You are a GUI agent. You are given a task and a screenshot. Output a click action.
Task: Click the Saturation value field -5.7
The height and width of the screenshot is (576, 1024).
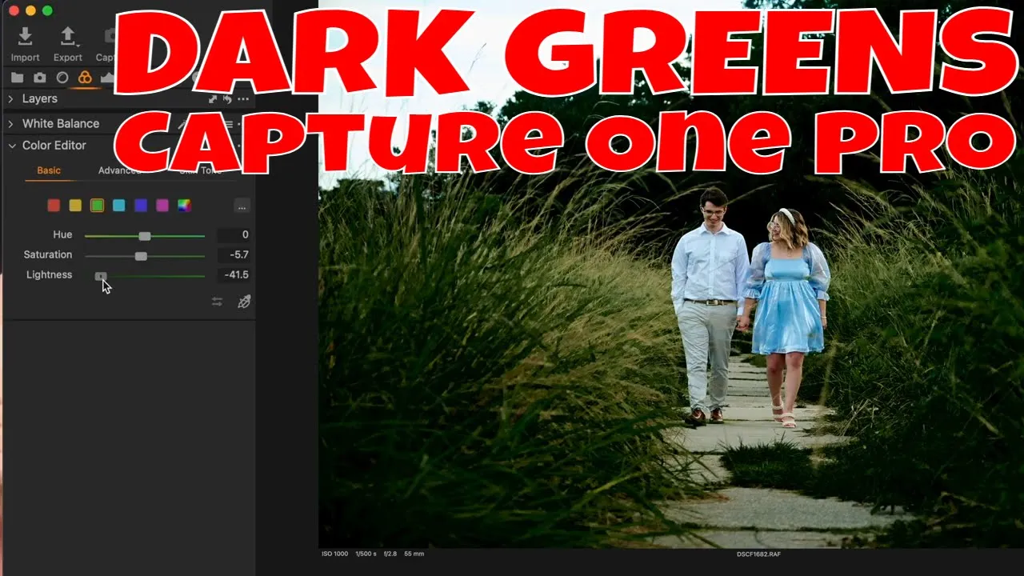point(234,255)
